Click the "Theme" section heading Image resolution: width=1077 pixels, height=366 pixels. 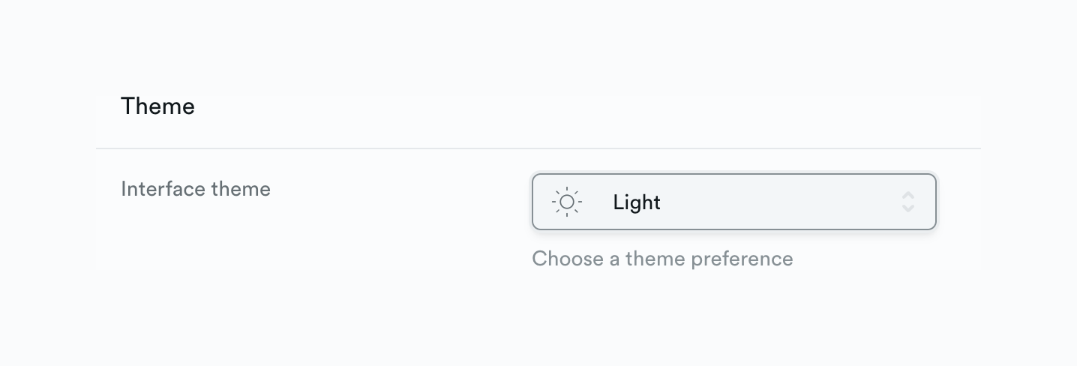(x=157, y=106)
